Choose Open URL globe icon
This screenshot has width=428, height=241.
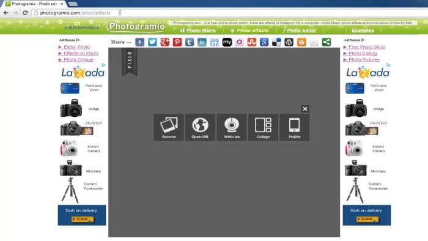(x=200, y=127)
